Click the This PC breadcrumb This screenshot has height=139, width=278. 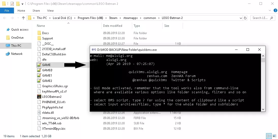pyautogui.click(x=42, y=18)
